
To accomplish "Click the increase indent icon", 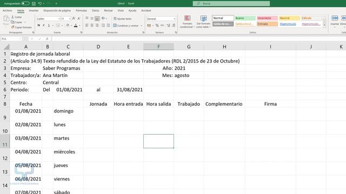I will (108, 25).
